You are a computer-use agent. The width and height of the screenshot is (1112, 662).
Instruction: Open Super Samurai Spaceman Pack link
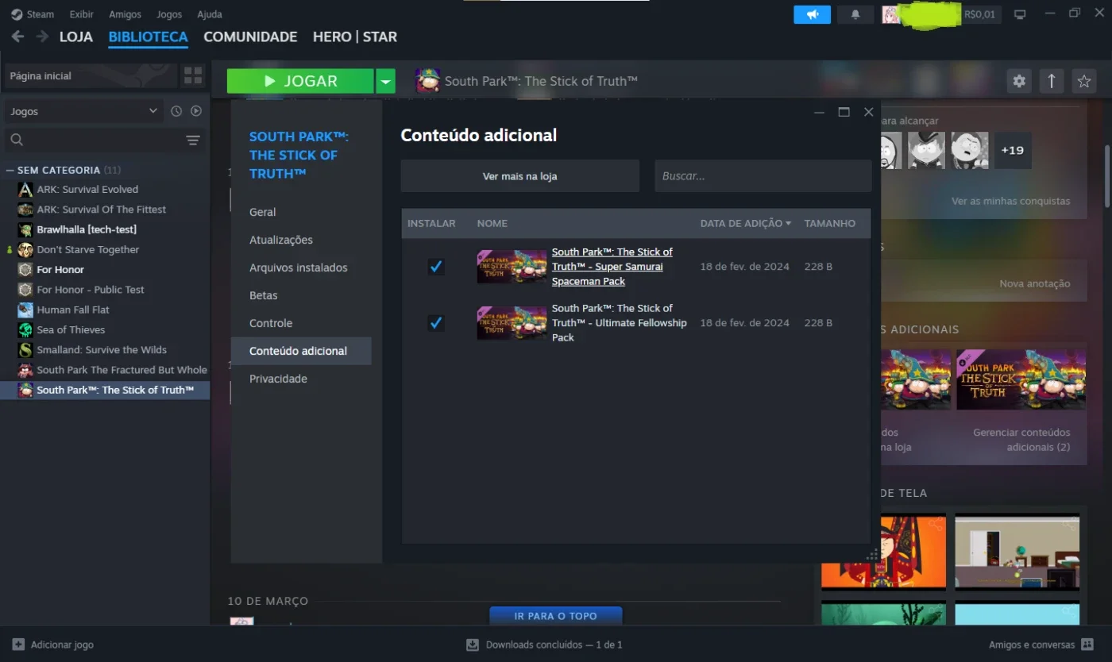click(x=612, y=267)
